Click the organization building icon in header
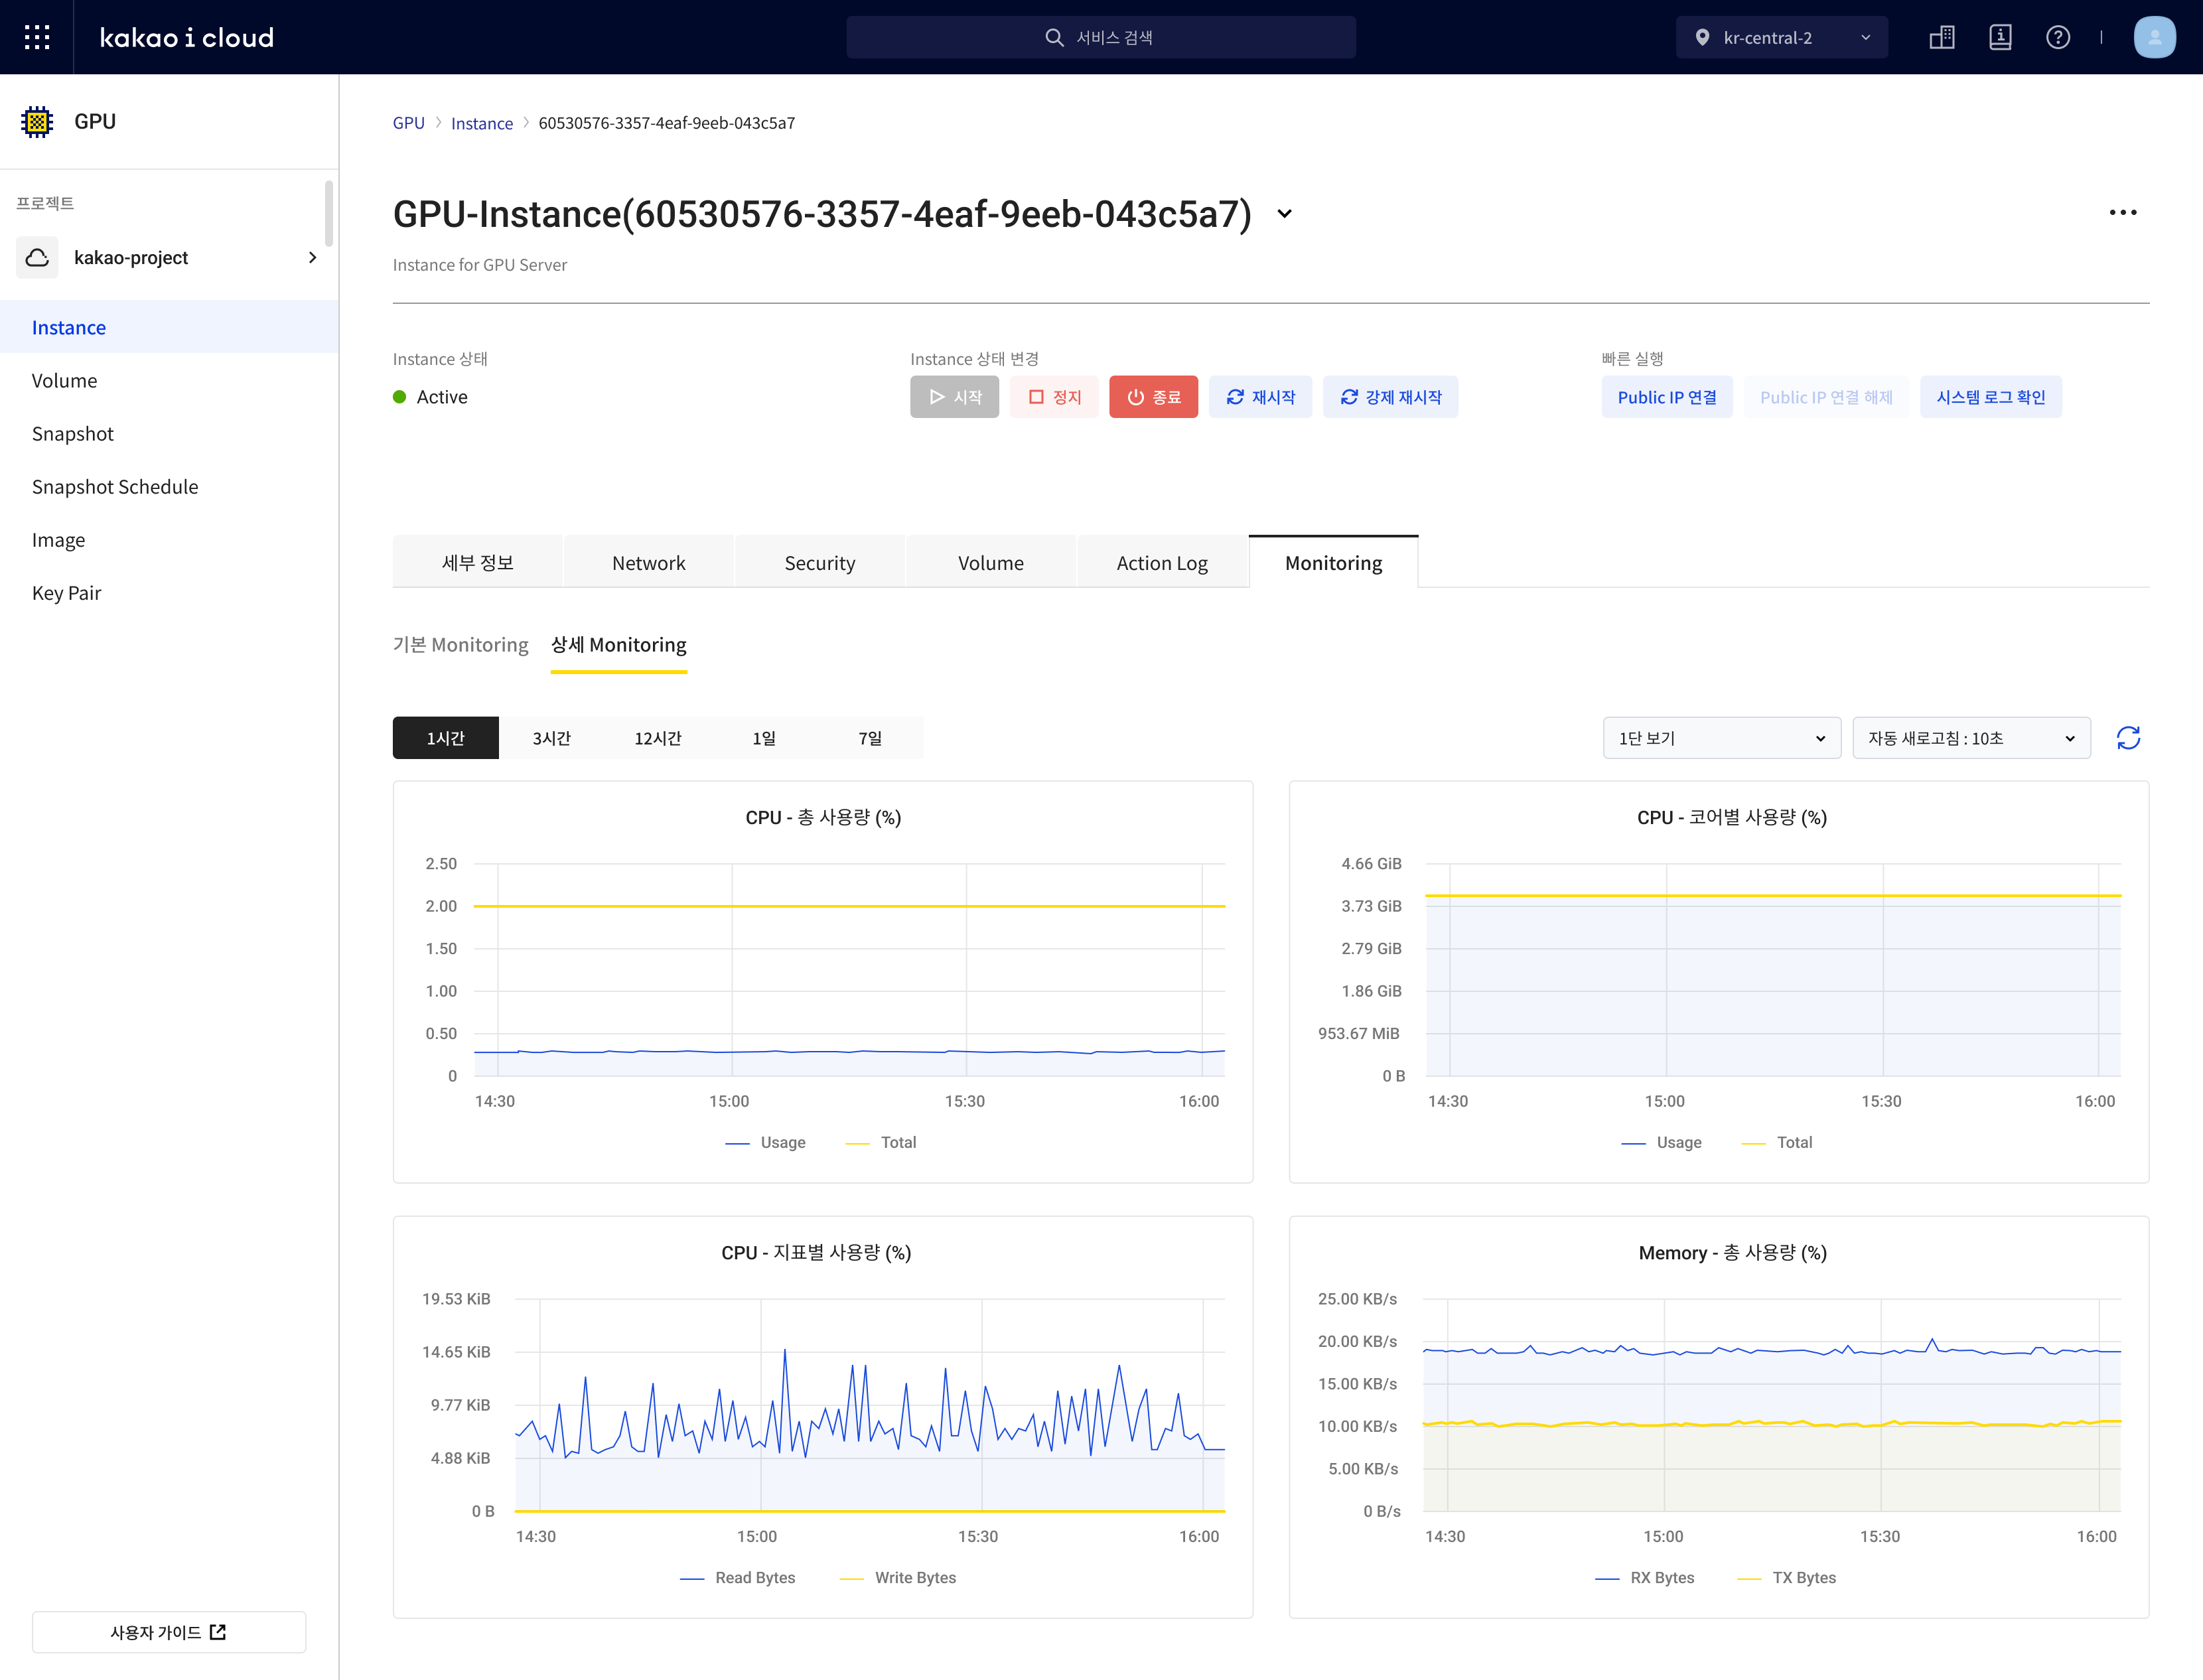 click(1942, 37)
